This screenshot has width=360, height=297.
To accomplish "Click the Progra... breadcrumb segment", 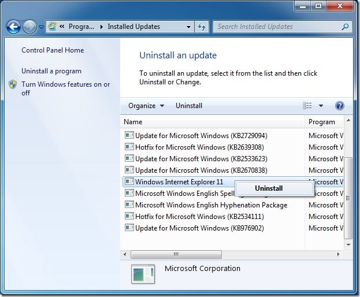I will click(81, 27).
